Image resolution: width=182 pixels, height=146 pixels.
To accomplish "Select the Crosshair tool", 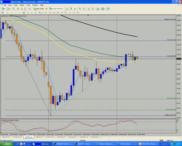I will [7, 13].
